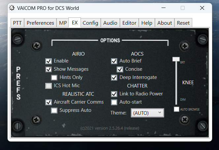Click the 'REALISTIC ATC' section label
The image size is (219, 150).
point(78,94)
